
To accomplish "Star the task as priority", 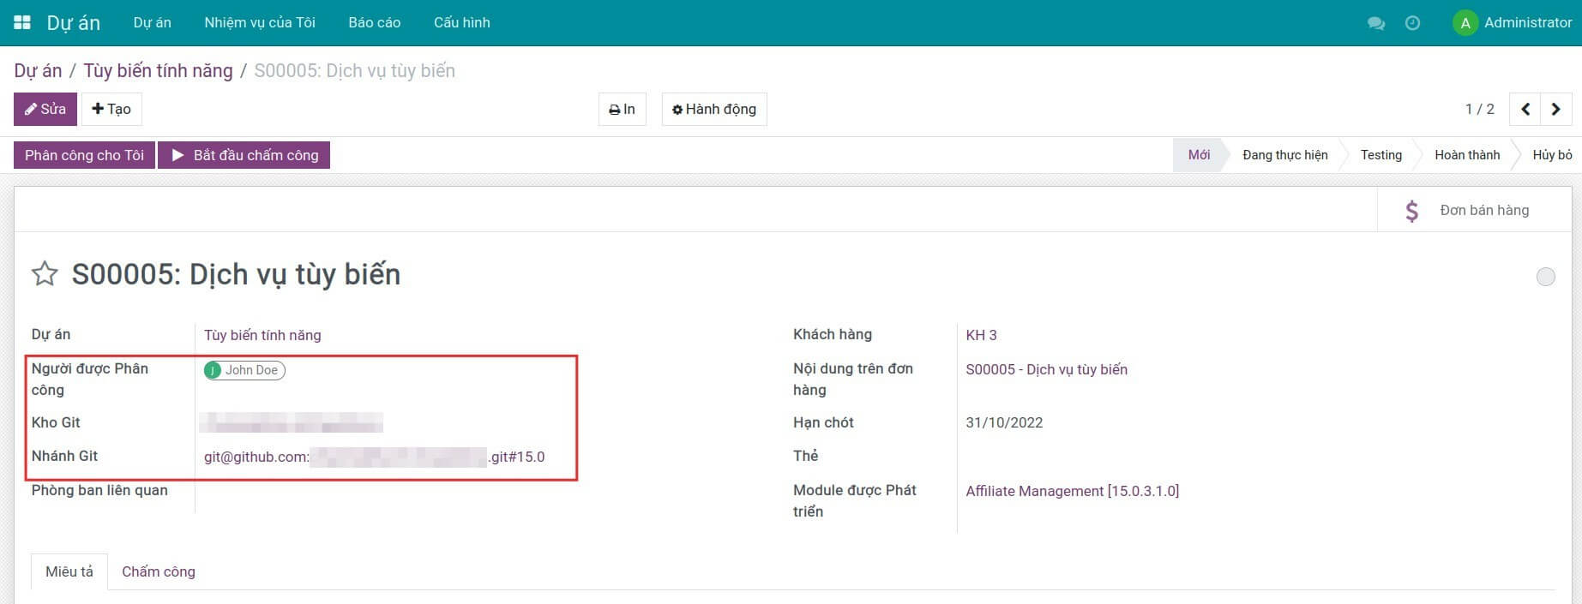I will (x=45, y=274).
